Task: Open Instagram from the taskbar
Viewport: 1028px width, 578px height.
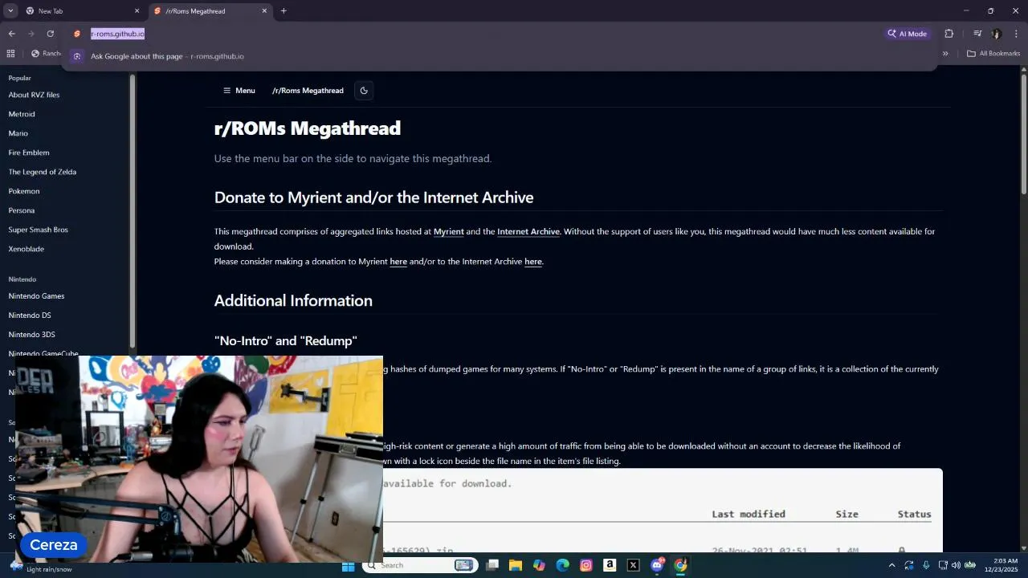Action: pos(586,565)
